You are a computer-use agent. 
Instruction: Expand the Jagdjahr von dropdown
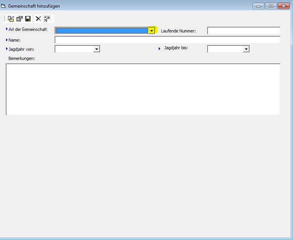[97, 49]
